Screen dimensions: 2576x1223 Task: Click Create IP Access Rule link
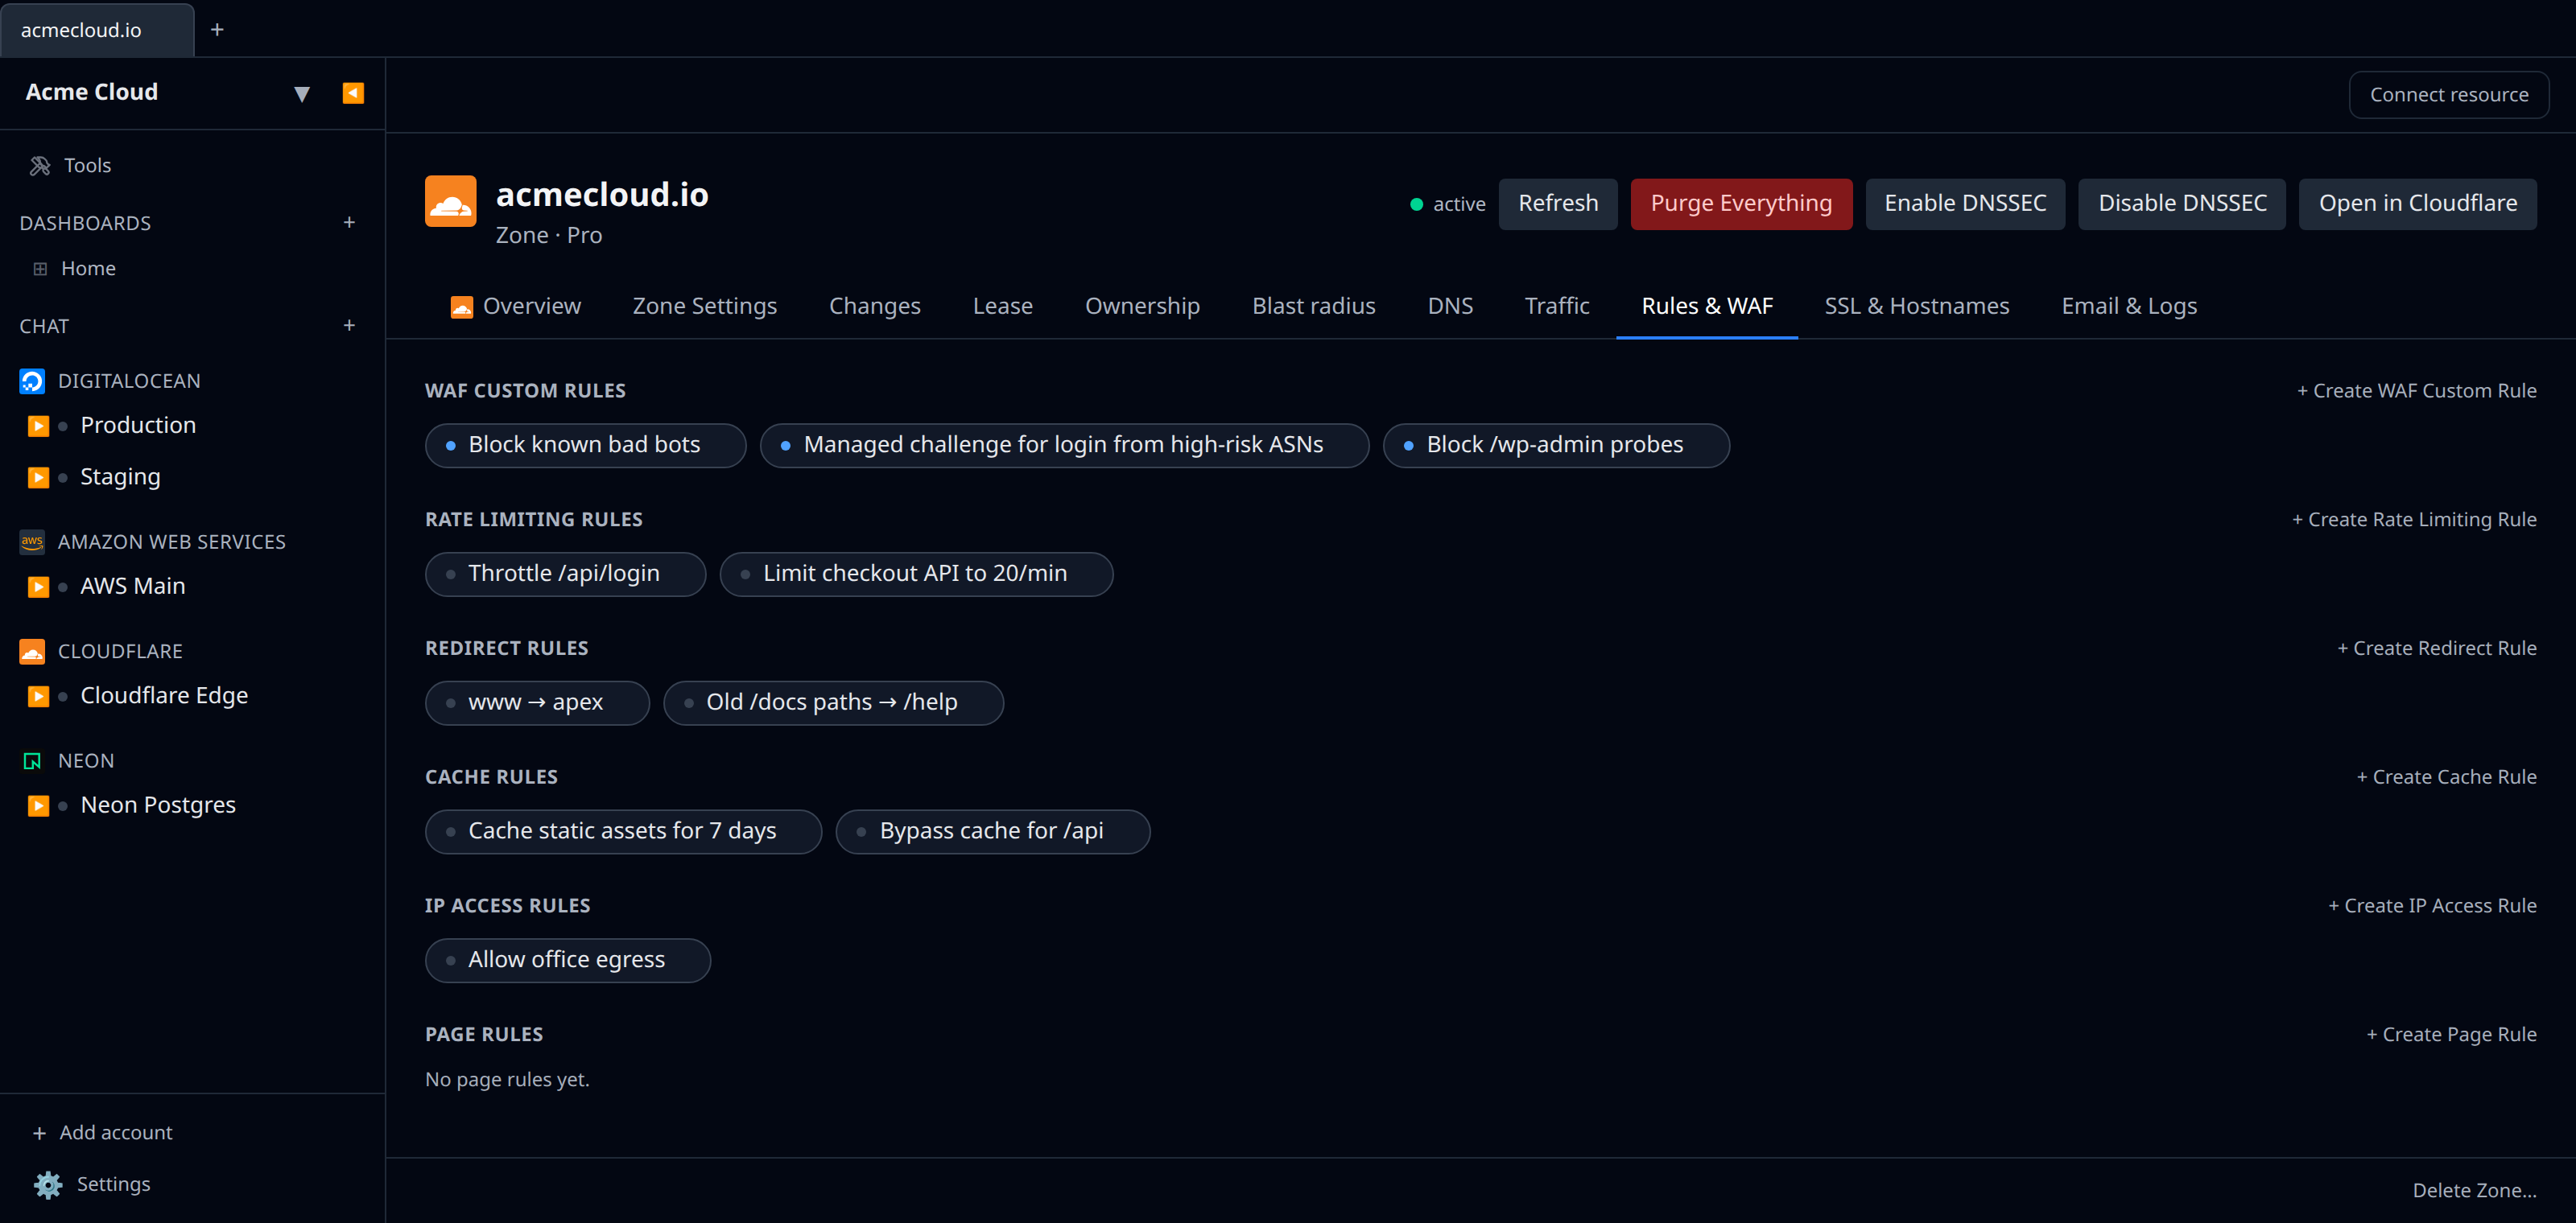click(2433, 906)
